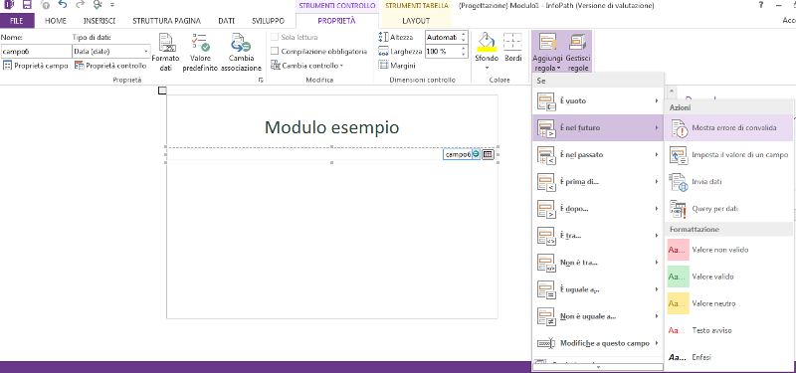Expand the Proprietà group dialog launcher
Viewport: 796px width, 373px height.
pyautogui.click(x=261, y=81)
